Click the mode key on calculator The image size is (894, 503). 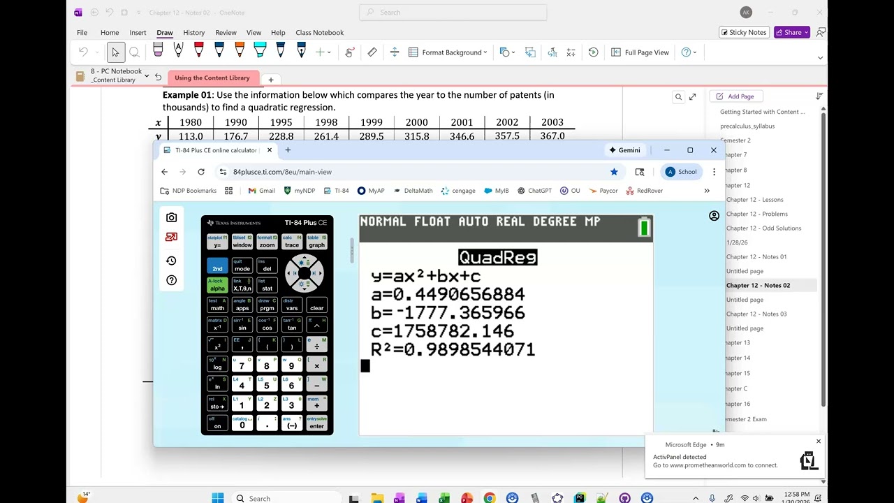pyautogui.click(x=242, y=266)
